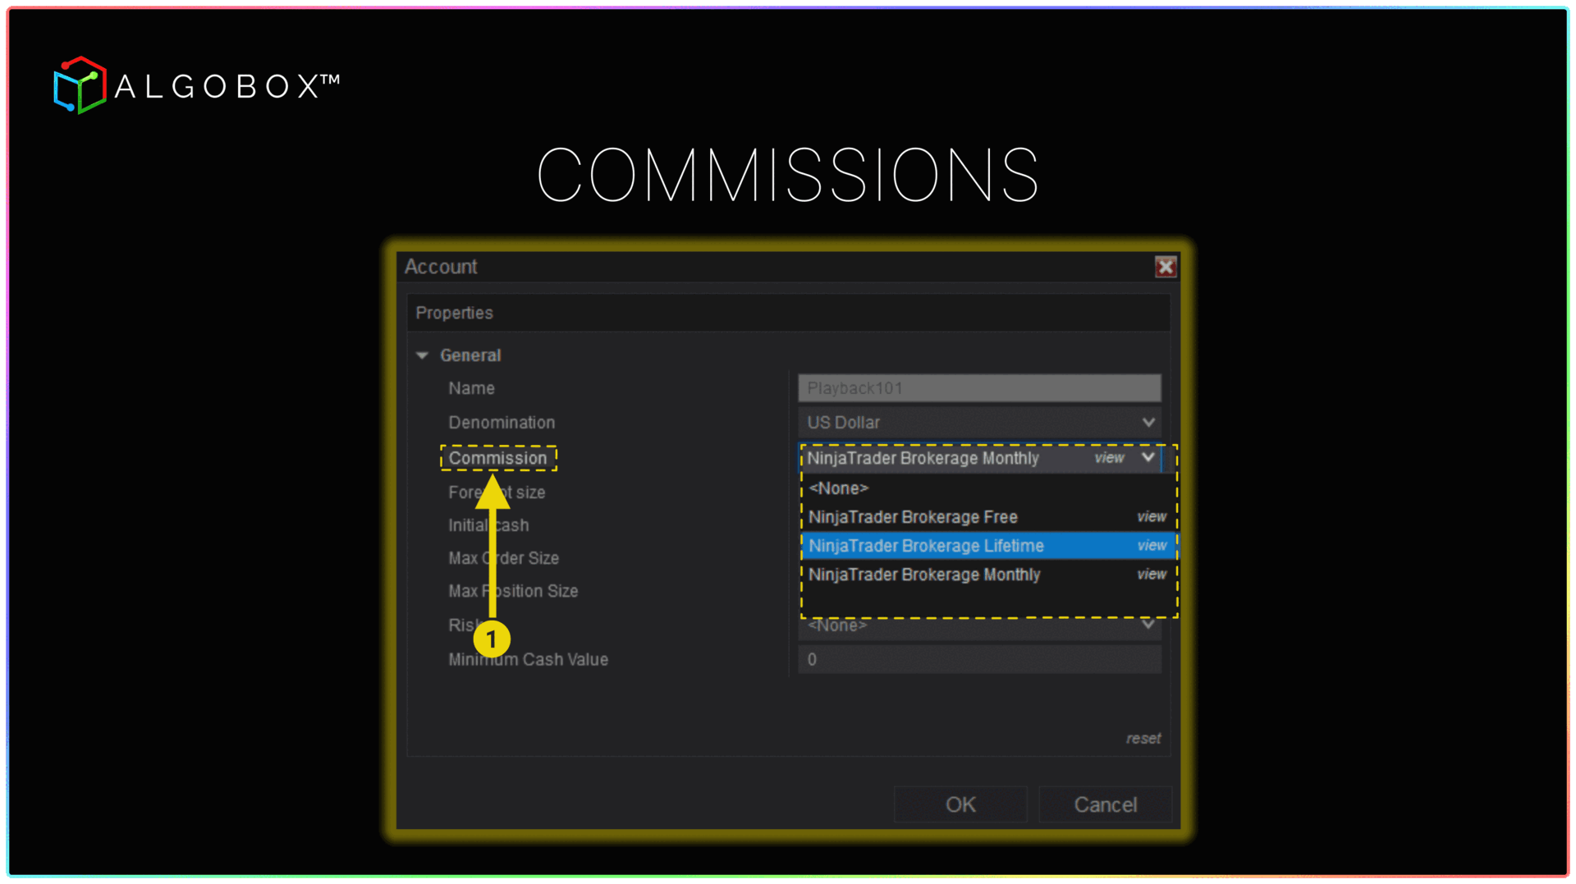The width and height of the screenshot is (1576, 884).
Task: Close the Account dialog with red X
Action: click(1165, 267)
